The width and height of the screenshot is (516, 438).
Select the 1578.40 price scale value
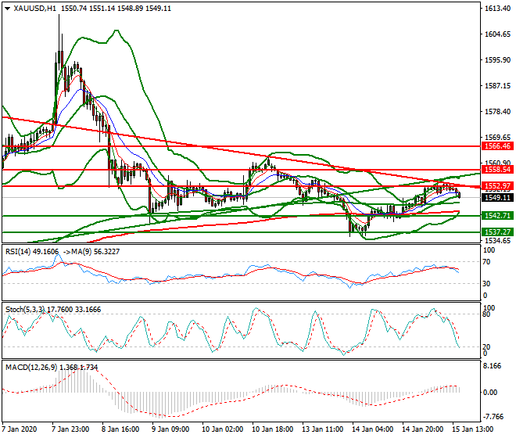click(x=497, y=112)
